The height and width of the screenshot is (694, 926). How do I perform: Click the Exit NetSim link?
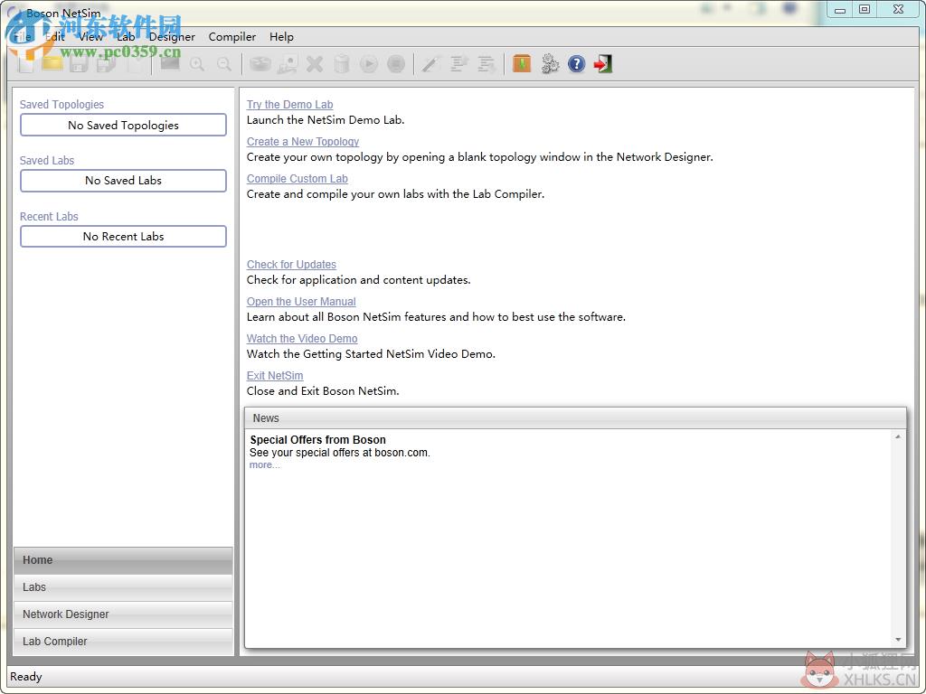(275, 376)
